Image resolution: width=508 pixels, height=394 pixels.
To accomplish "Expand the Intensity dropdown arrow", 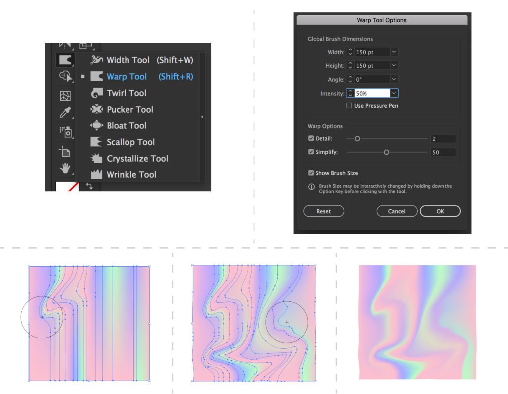I will click(394, 93).
